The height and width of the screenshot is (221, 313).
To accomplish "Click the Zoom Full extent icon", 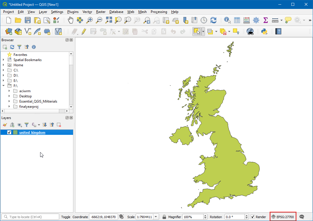I will tap(109, 20).
